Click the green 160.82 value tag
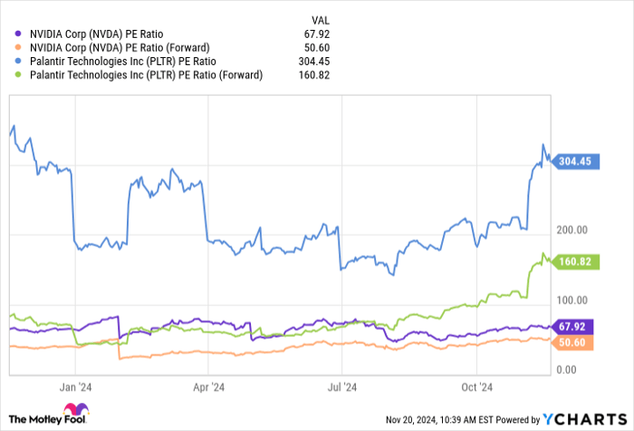 coord(572,262)
